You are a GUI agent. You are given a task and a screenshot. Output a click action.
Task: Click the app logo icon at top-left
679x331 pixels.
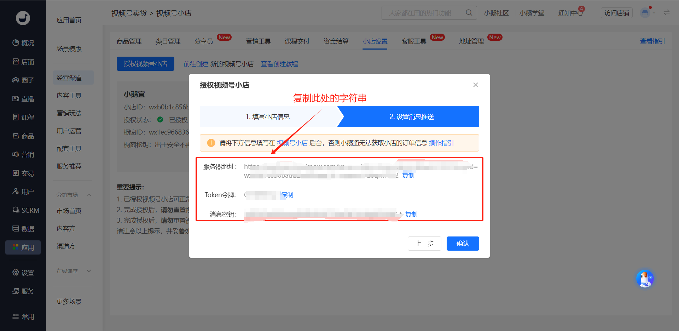click(x=23, y=18)
